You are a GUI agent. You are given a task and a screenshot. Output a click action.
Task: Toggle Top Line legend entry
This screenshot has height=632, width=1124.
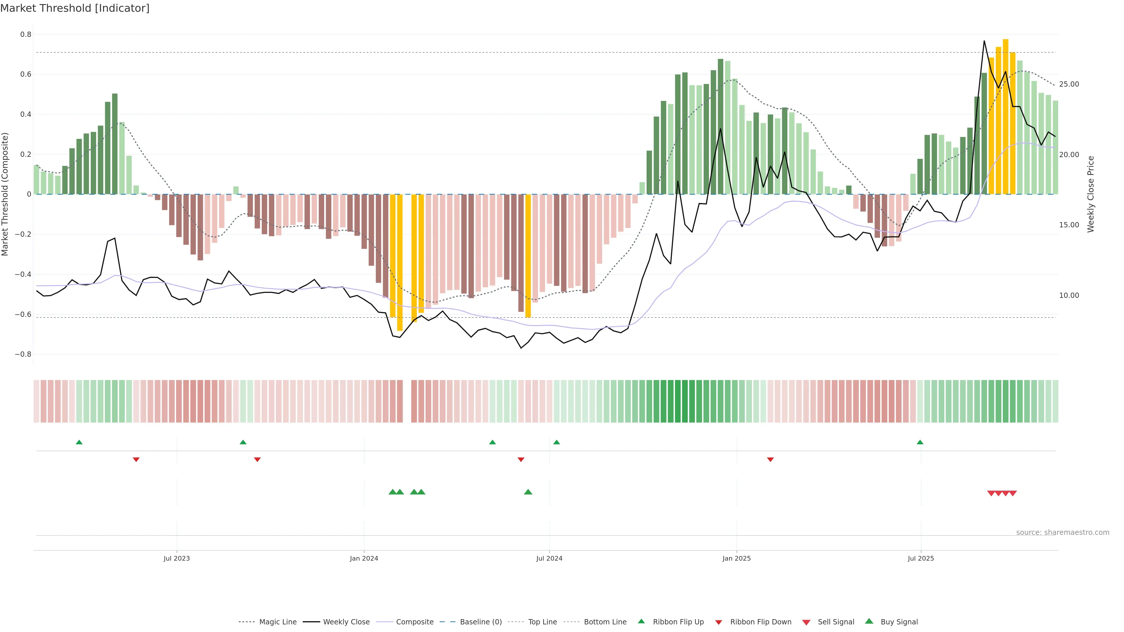(x=542, y=622)
